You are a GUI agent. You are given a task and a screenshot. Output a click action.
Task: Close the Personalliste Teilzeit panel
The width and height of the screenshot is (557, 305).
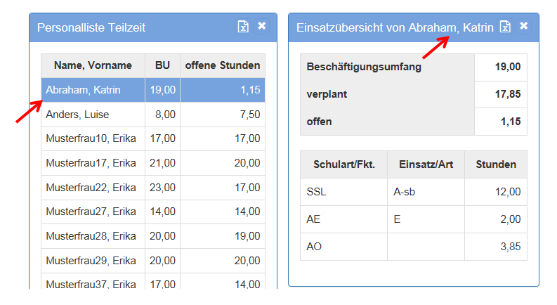pyautogui.click(x=262, y=26)
